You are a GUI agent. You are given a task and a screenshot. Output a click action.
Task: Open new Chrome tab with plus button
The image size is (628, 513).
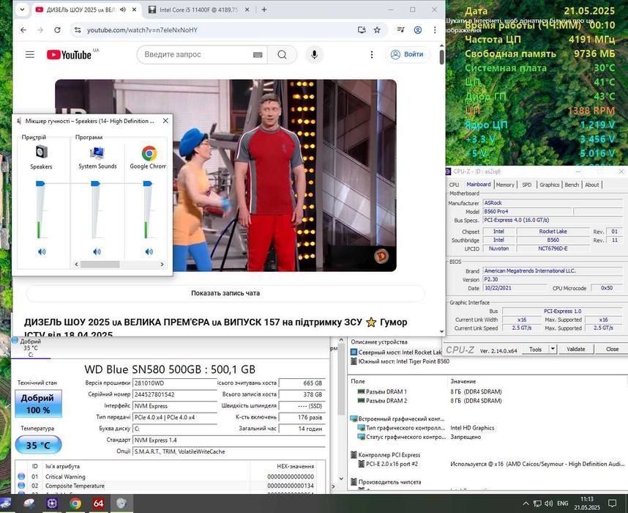point(264,10)
